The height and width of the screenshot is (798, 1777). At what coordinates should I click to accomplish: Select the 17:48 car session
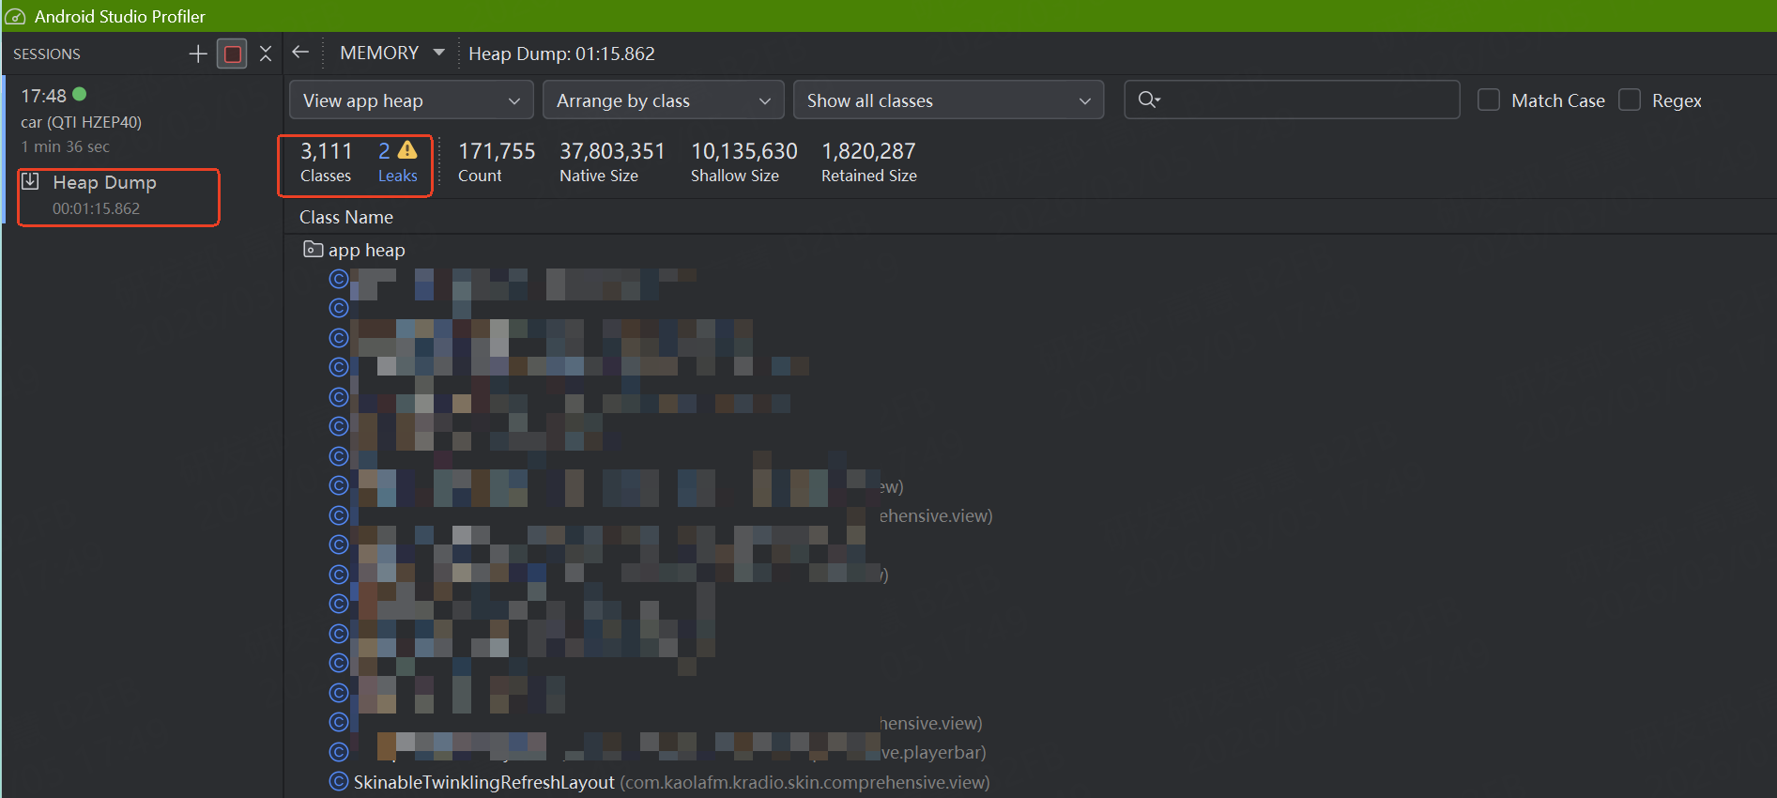pos(141,120)
